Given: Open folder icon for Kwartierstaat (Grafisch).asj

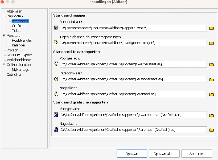Looking at the screenshot, I should click(211, 115).
